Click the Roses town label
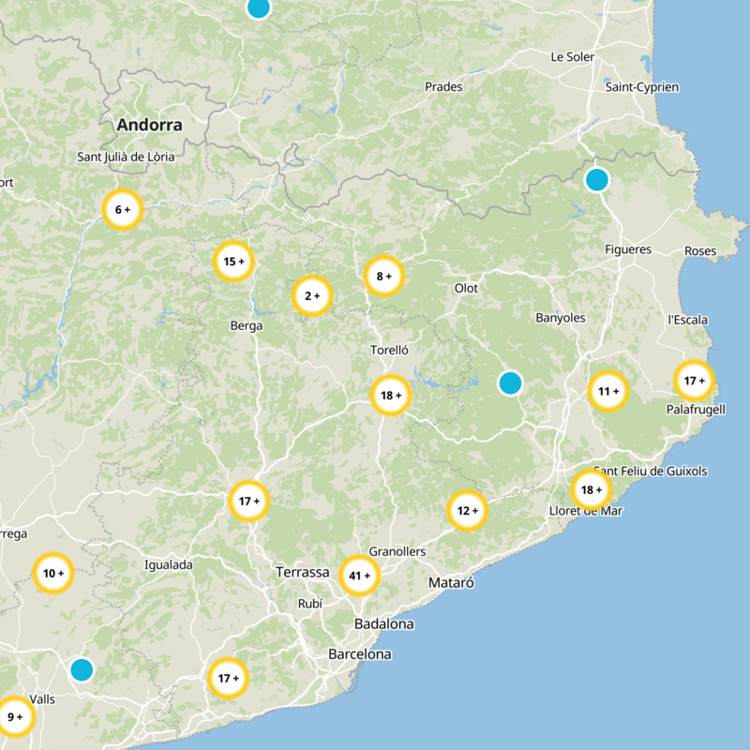Screen dimensions: 750x750 click(x=700, y=251)
